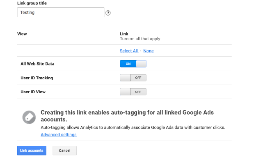The height and width of the screenshot is (157, 279).
Task: Open Advanced settings link
Action: coord(59,134)
